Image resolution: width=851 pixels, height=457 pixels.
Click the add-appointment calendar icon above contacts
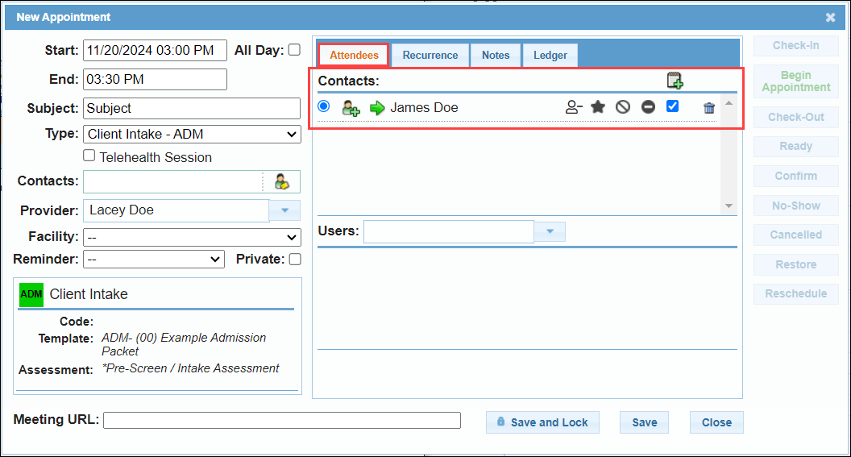[675, 81]
